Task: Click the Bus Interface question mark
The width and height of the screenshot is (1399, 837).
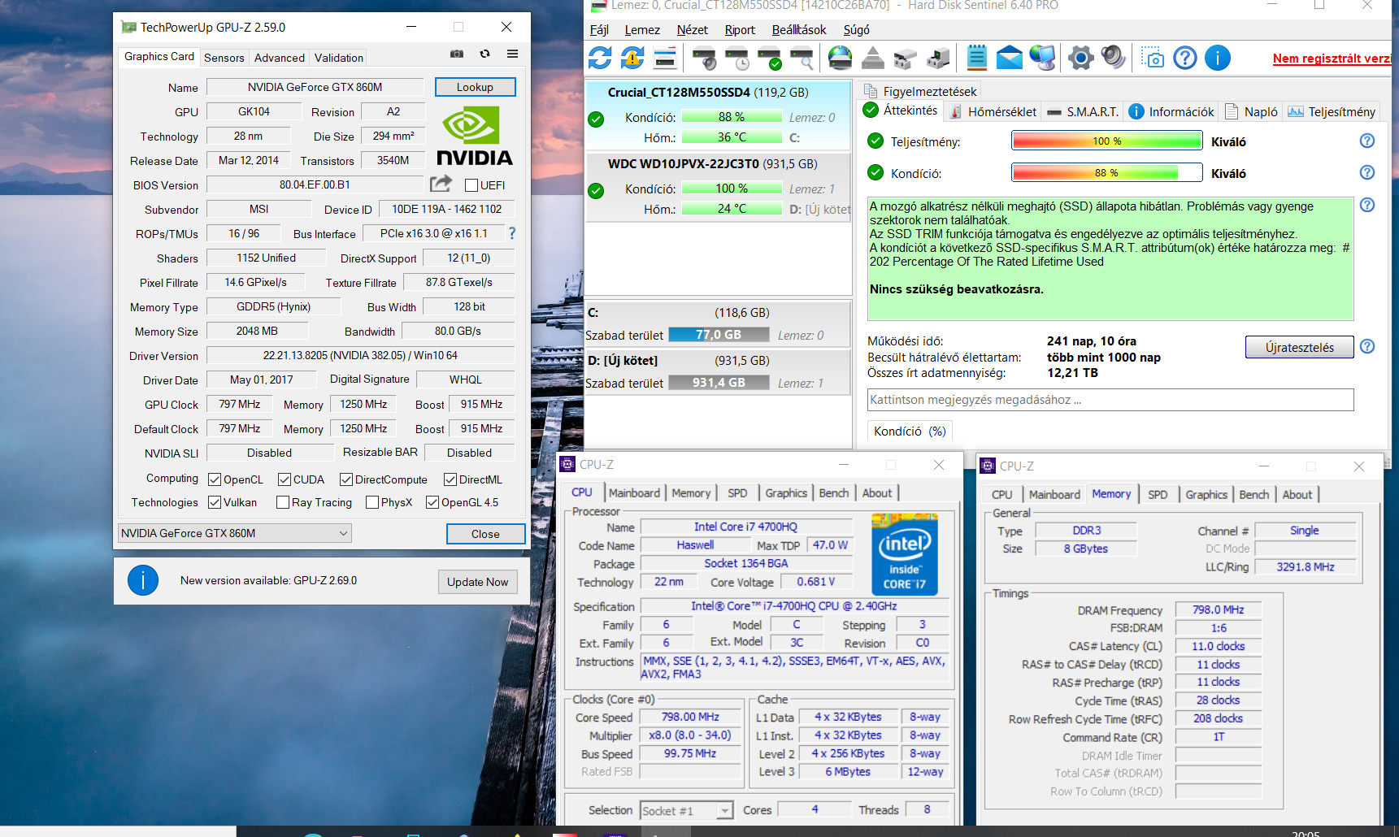Action: click(x=512, y=233)
